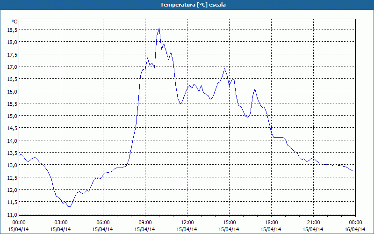Click the 12,5 y-axis value

tap(12, 178)
